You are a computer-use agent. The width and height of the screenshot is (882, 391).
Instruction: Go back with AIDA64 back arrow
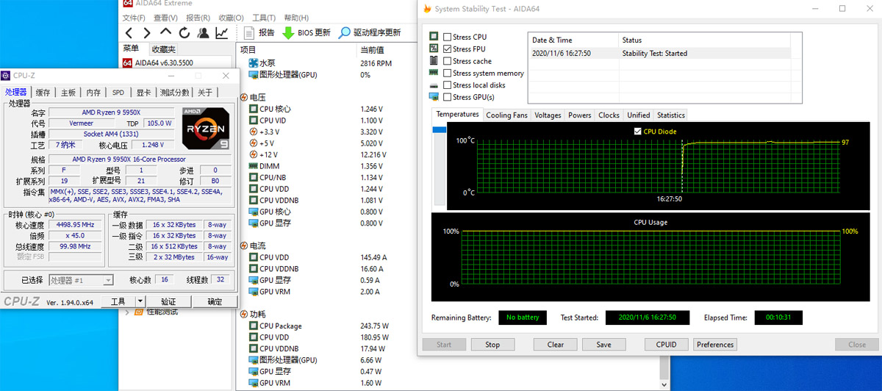click(x=129, y=33)
